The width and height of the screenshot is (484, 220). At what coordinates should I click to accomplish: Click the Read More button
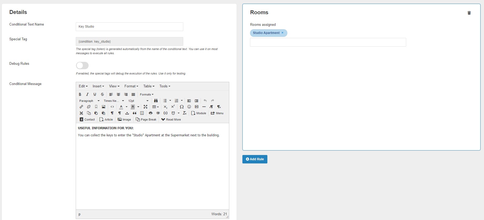171,119
